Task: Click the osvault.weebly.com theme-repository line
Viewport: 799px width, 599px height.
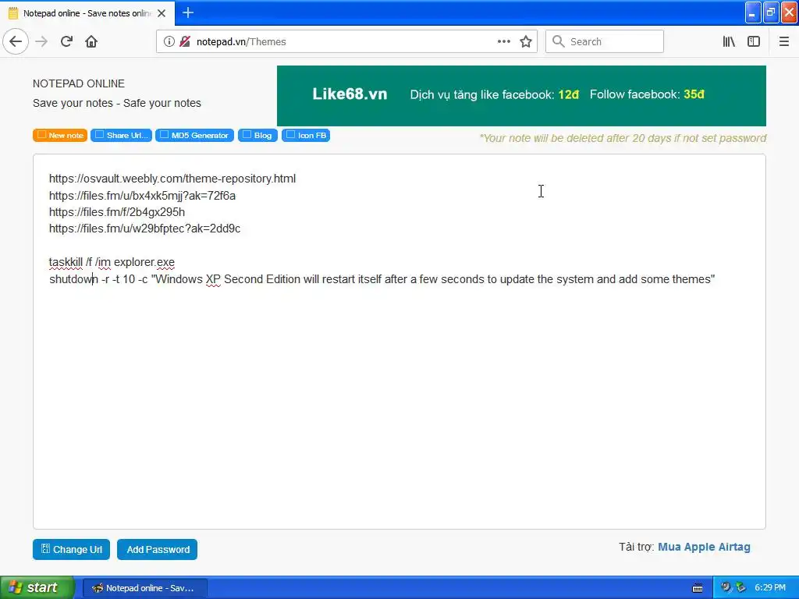Action: tap(172, 179)
